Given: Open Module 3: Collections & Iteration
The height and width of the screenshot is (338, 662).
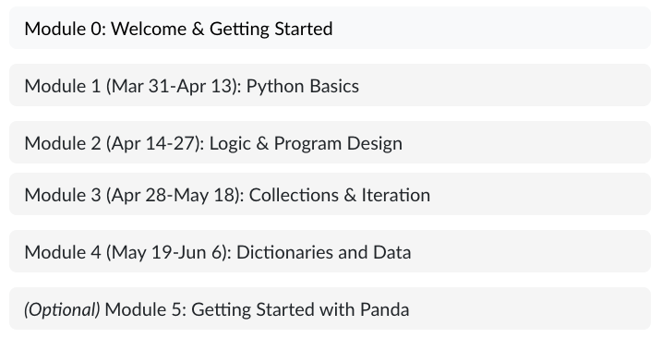Looking at the screenshot, I should coord(330,194).
